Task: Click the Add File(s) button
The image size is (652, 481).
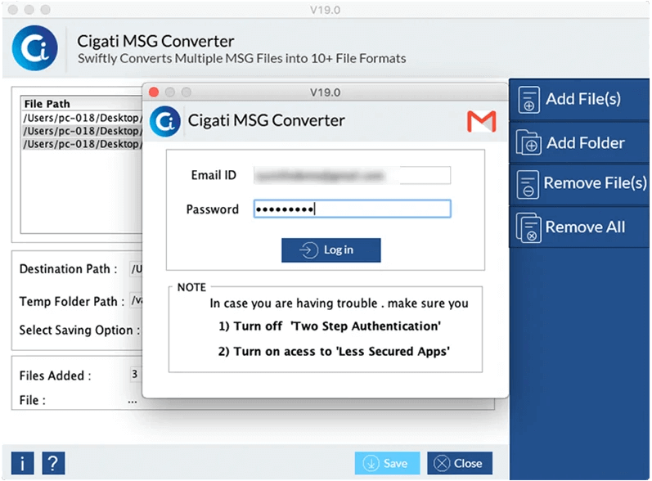Action: [x=579, y=99]
